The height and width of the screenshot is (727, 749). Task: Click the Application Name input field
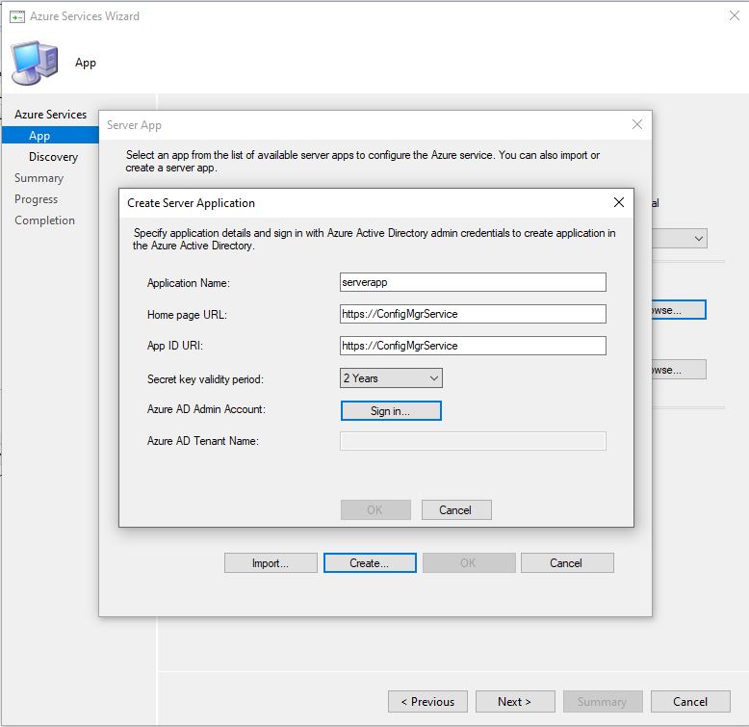(x=473, y=282)
